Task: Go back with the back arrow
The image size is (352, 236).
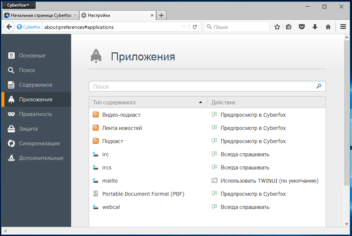Action: click(9, 27)
